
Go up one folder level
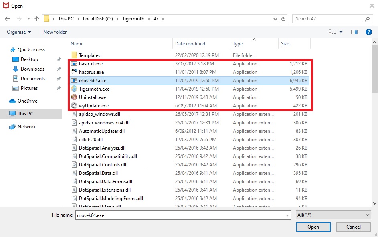pos(36,19)
